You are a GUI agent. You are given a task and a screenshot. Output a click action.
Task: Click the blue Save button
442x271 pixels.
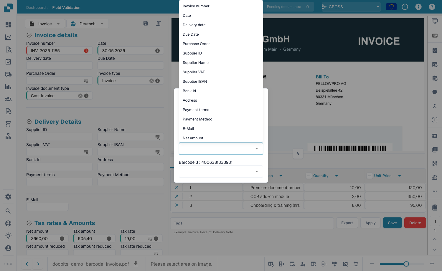(392, 223)
